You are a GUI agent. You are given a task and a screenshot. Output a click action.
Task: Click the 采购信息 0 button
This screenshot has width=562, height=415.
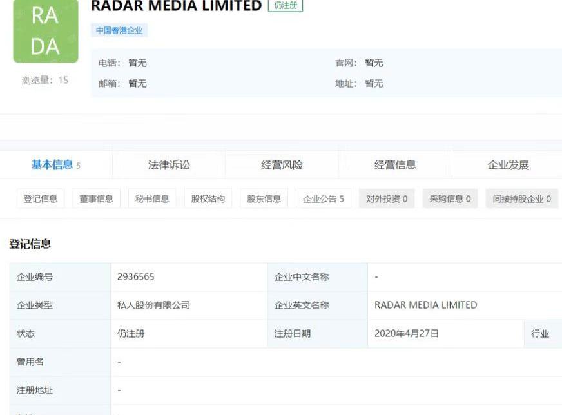pos(450,199)
